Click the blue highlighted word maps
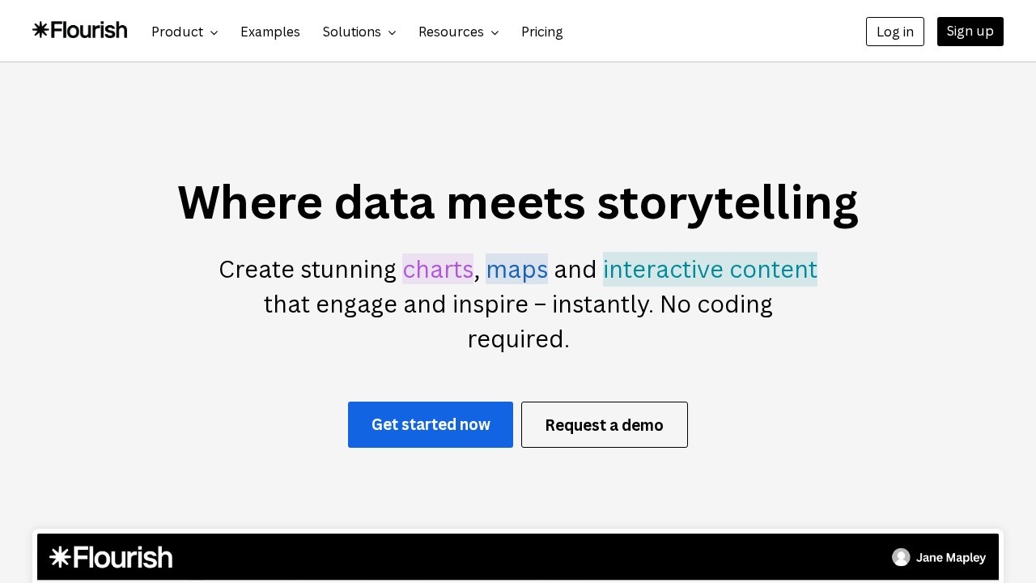 click(516, 269)
